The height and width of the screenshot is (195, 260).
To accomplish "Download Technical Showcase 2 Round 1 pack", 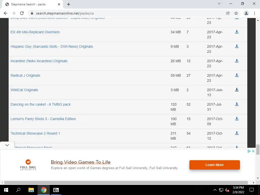I will [237, 133].
